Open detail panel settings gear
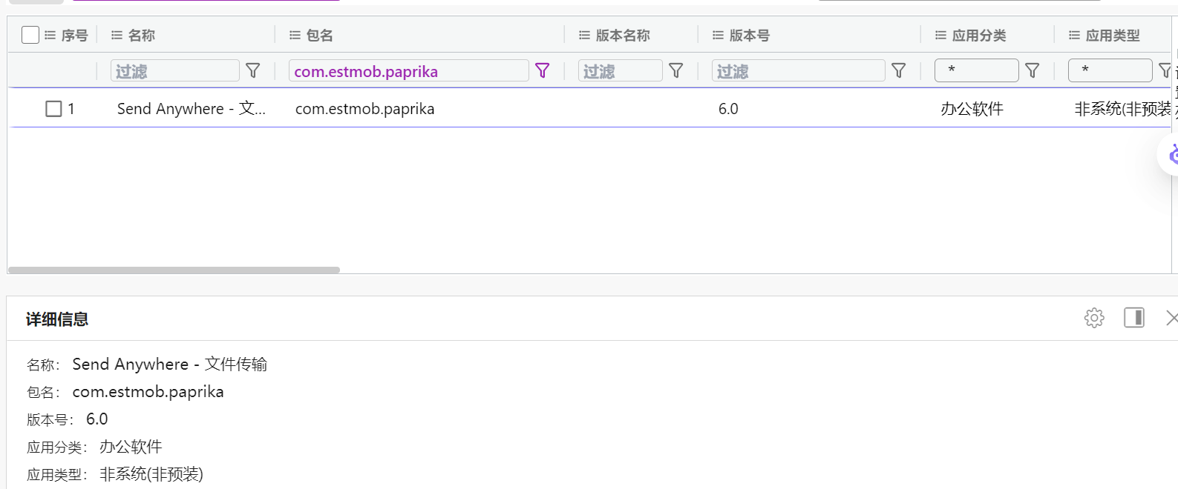The image size is (1178, 489). 1094,318
